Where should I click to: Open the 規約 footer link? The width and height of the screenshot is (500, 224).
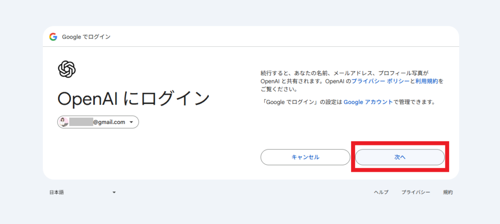[448, 192]
